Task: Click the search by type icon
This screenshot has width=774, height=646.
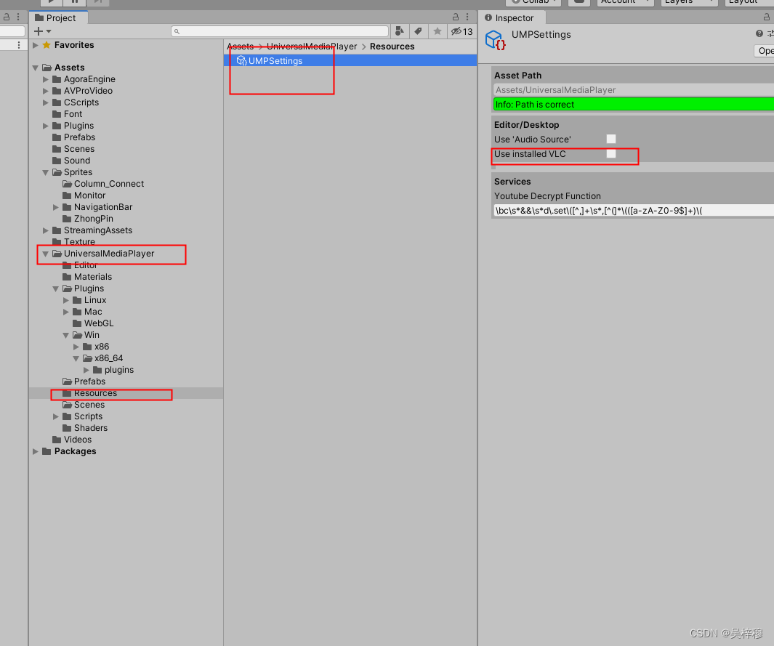Action: 399,31
